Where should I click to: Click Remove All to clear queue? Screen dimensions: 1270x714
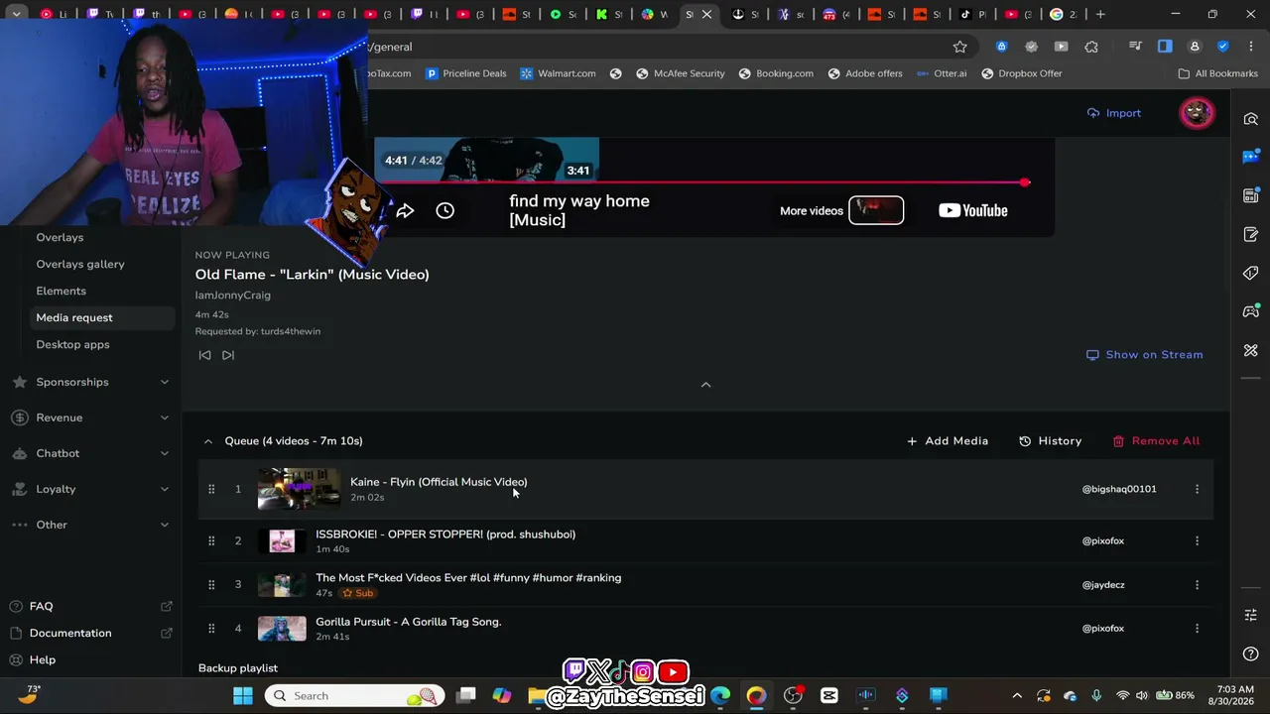point(1156,441)
